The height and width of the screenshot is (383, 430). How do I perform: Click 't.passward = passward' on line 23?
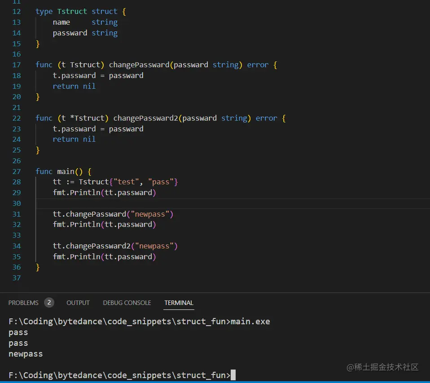pyautogui.click(x=98, y=129)
